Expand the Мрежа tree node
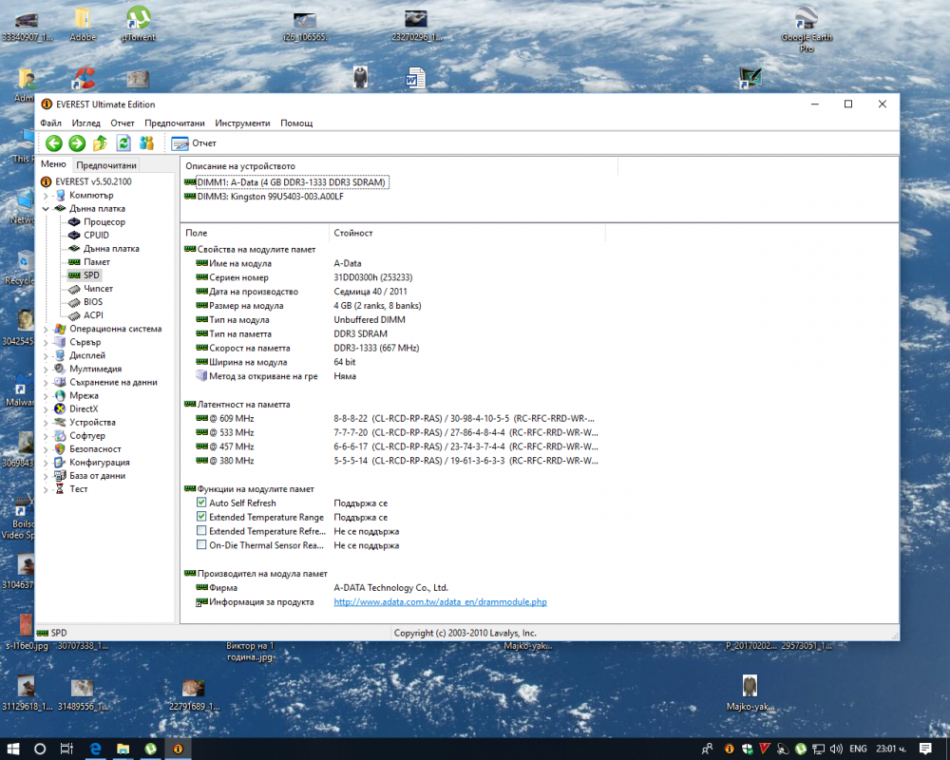This screenshot has height=760, width=950. click(46, 396)
